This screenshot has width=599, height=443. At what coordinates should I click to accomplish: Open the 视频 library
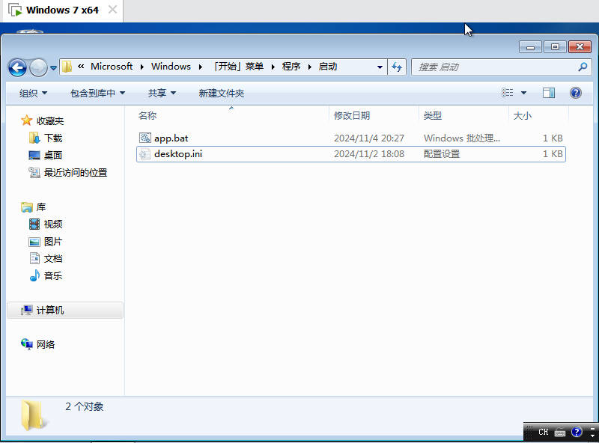click(x=53, y=224)
